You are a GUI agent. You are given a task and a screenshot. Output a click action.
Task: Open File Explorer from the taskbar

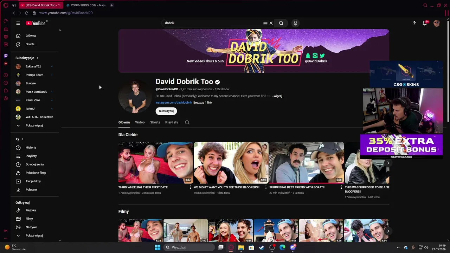tap(241, 247)
